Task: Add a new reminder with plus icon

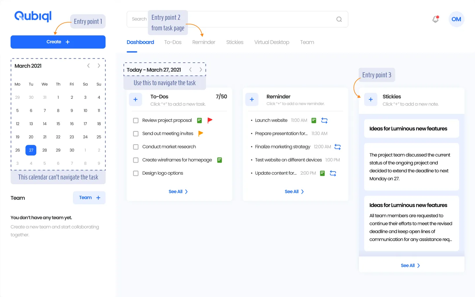Action: (252, 99)
